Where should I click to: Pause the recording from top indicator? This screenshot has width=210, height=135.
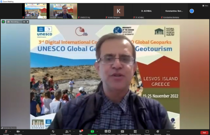(24, 22)
